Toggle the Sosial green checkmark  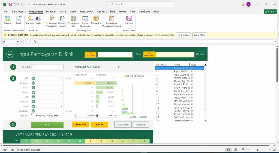34,106
